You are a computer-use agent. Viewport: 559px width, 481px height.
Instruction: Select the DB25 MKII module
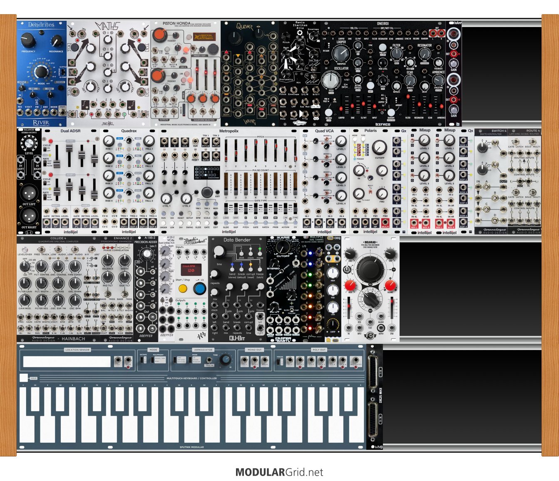click(x=375, y=397)
